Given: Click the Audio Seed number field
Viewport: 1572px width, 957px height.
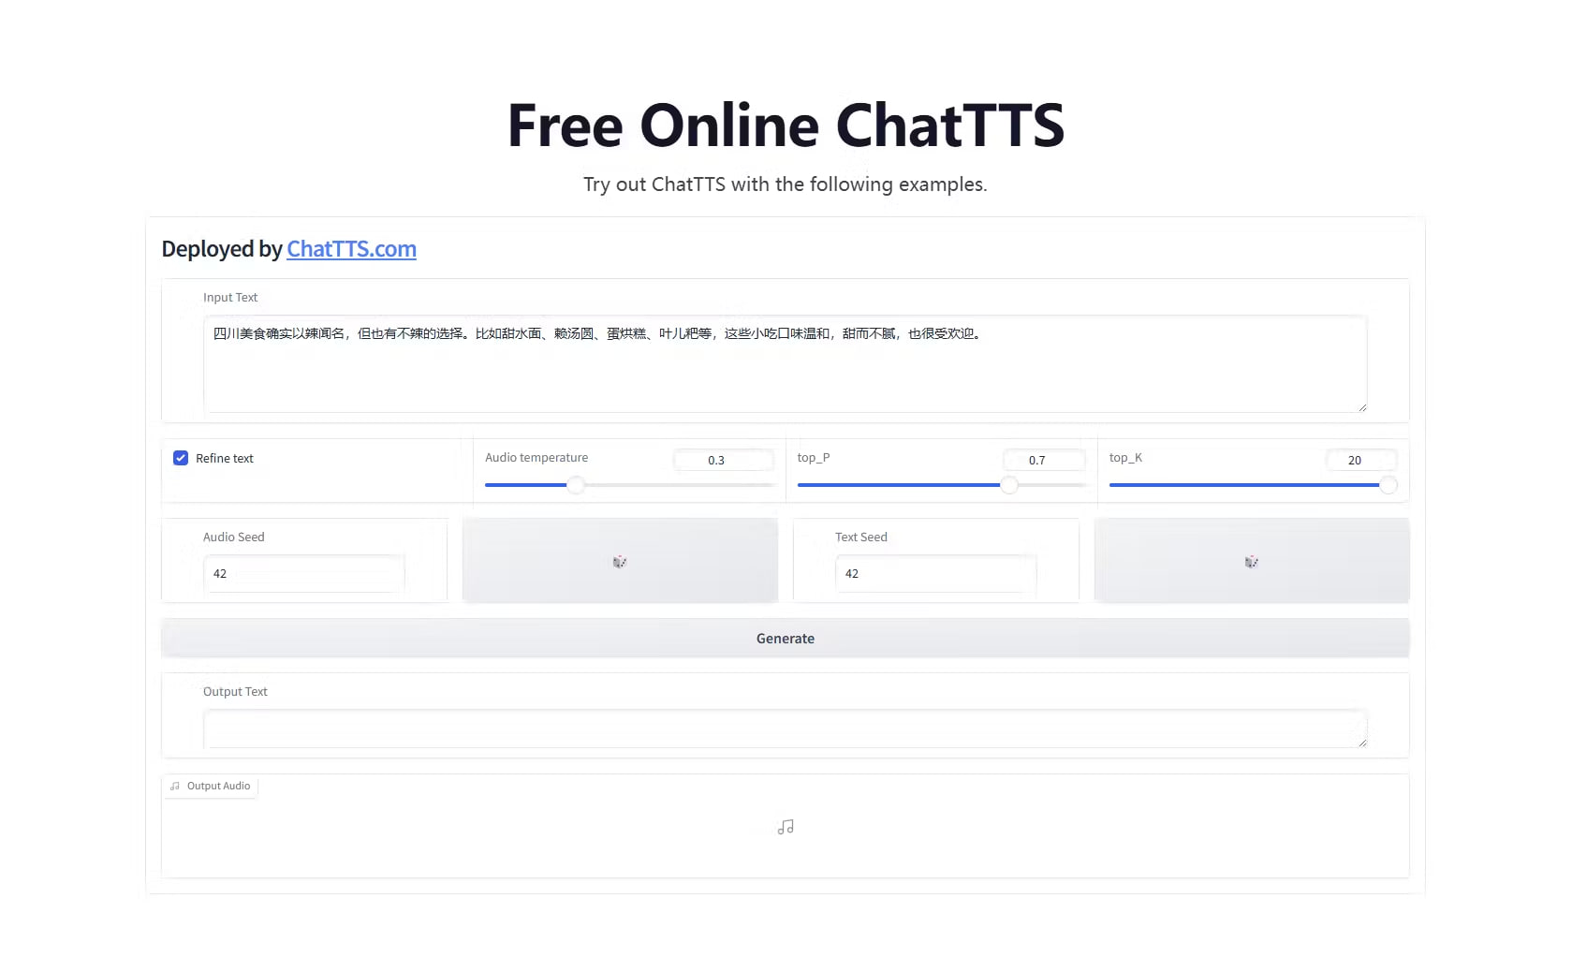Looking at the screenshot, I should click(x=303, y=573).
